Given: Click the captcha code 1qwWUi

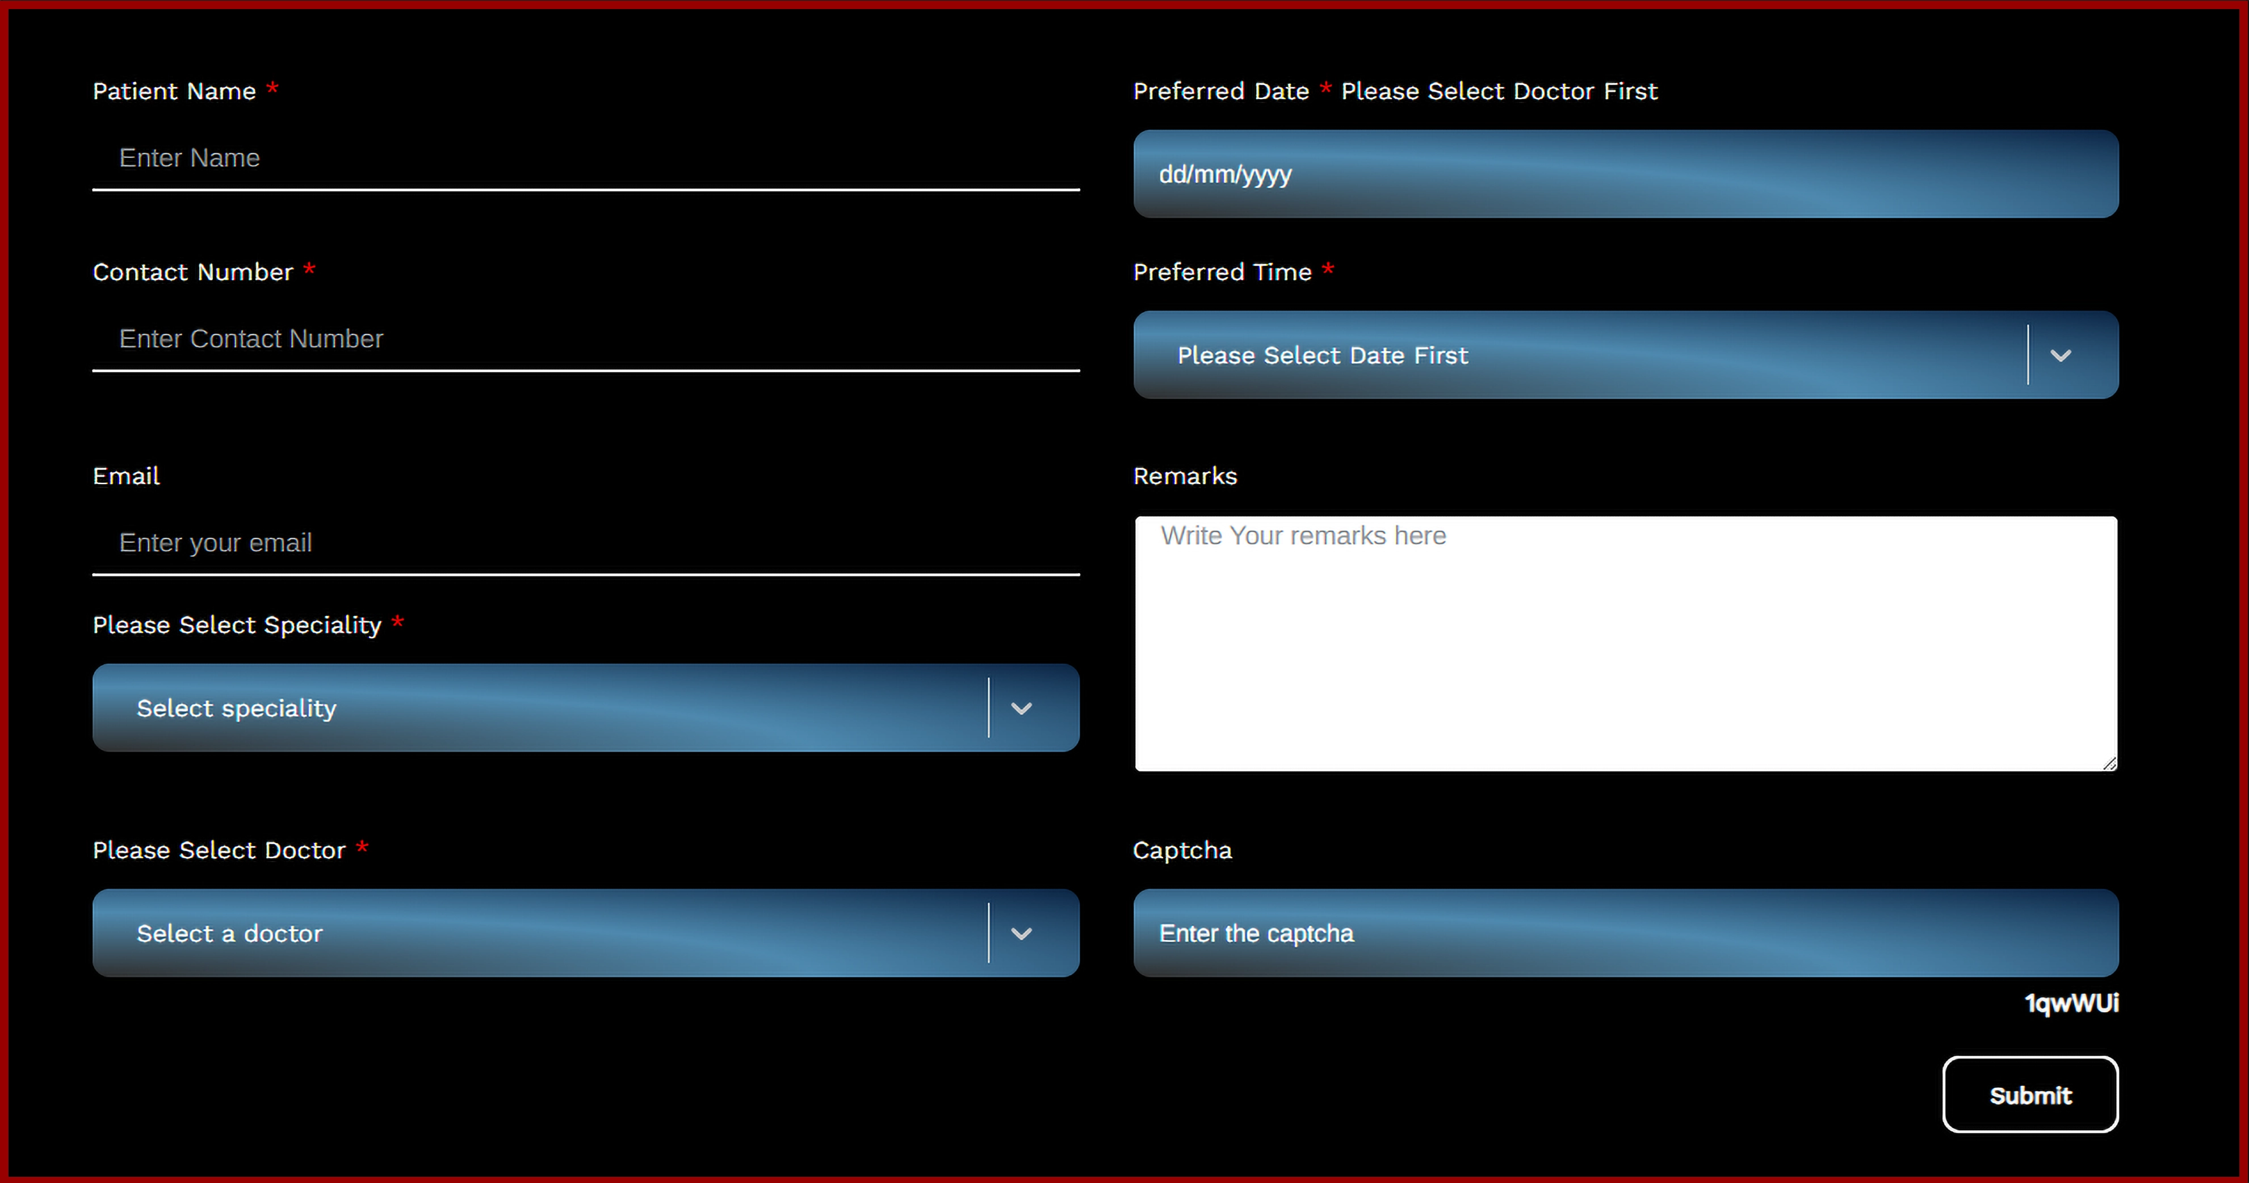Looking at the screenshot, I should [2071, 1003].
